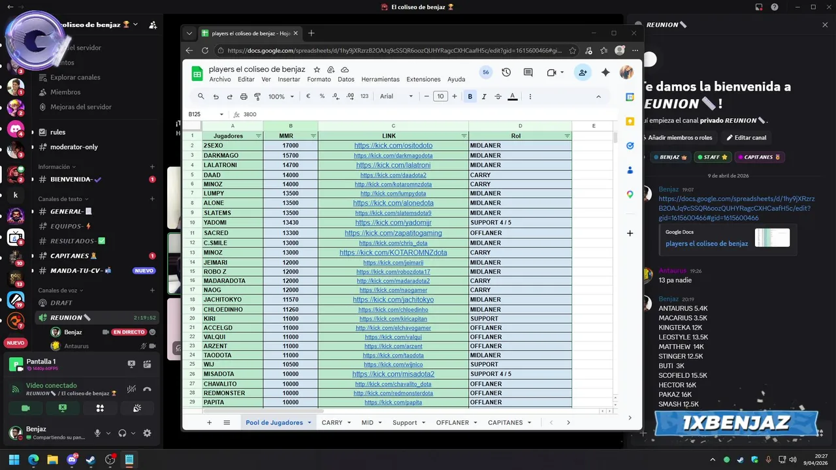836x470 pixels.
Task: Open version history clock icon
Action: tap(506, 72)
